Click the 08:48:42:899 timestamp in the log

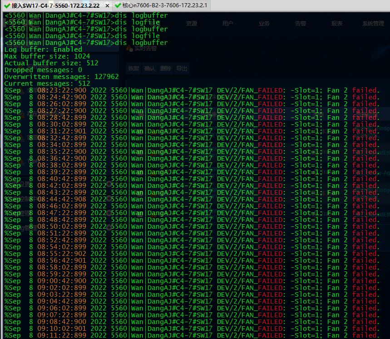point(62,220)
